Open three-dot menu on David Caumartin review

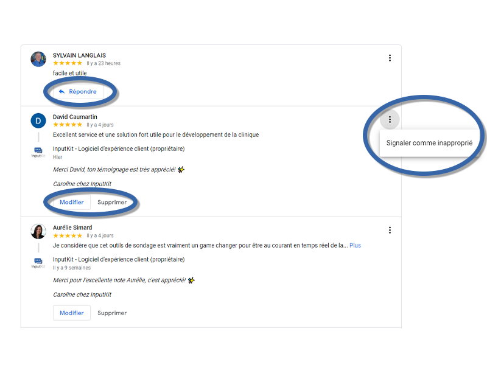(390, 119)
